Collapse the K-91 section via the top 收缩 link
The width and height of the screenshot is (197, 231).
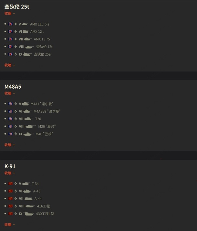click(x=10, y=173)
